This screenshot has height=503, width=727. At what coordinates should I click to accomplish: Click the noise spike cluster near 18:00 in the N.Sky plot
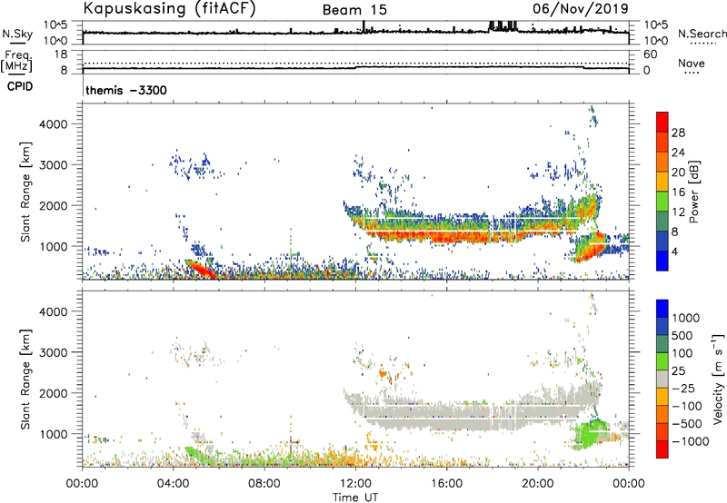click(503, 25)
